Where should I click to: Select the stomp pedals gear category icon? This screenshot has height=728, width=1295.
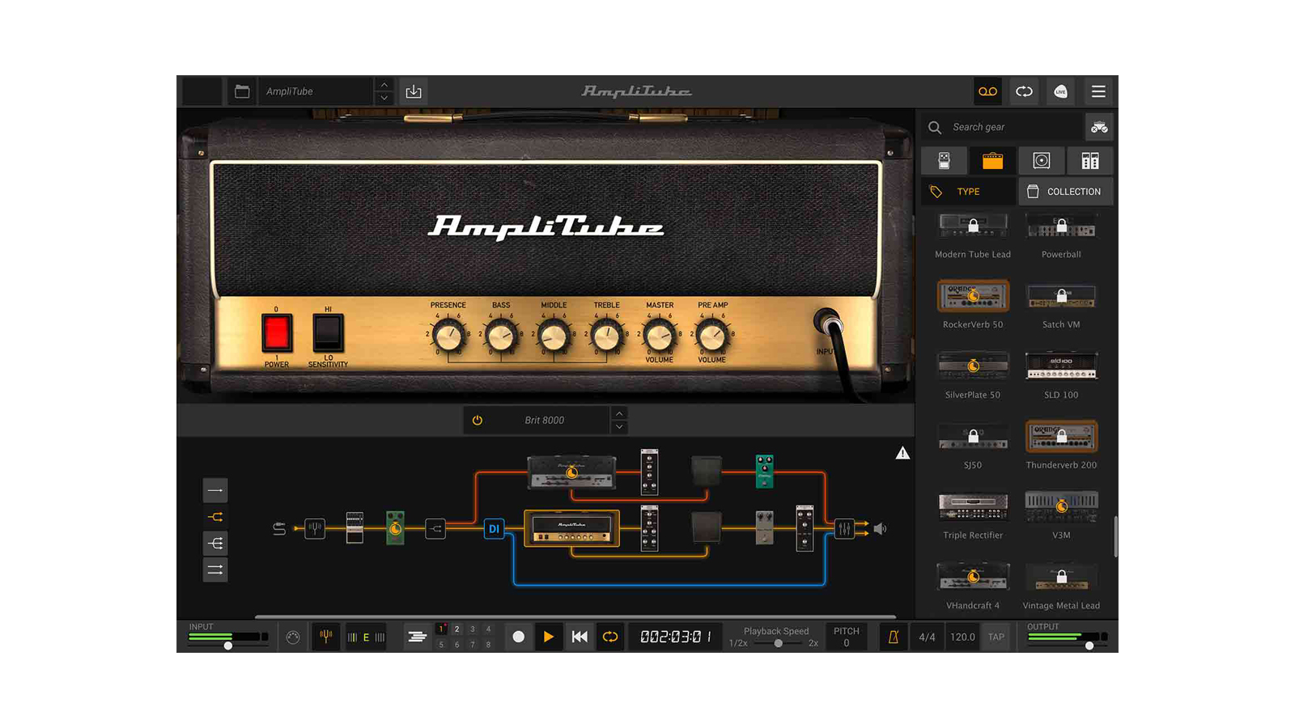(x=945, y=160)
